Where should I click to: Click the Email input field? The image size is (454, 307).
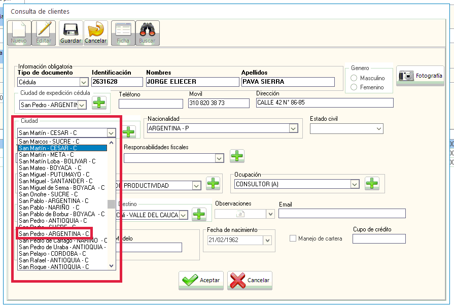coord(341,213)
